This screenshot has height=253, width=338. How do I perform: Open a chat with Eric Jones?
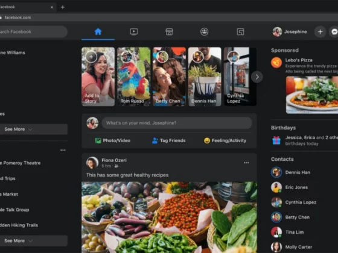point(296,187)
